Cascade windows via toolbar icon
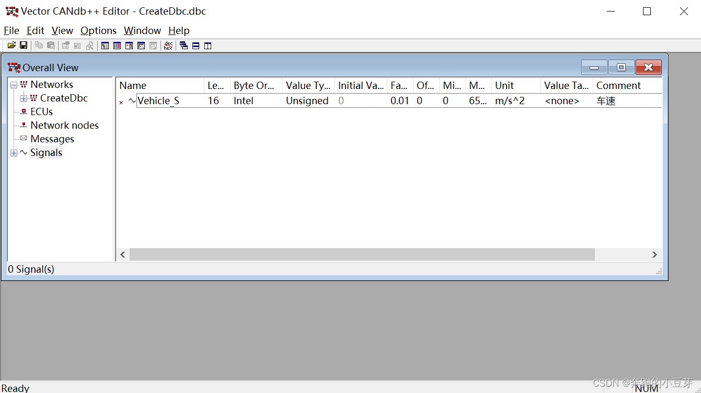 tap(184, 46)
